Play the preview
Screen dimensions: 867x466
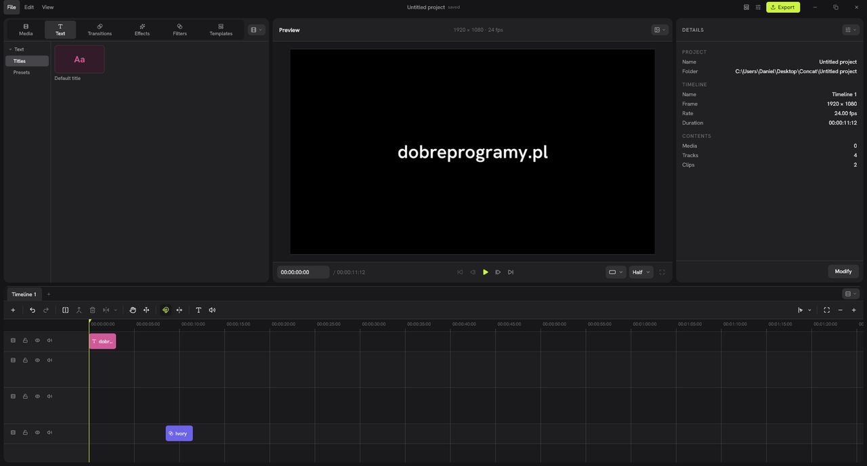pos(486,272)
